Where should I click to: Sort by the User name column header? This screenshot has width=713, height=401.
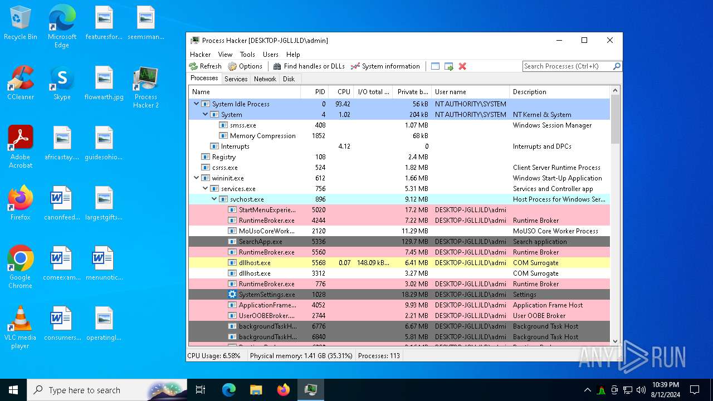click(470, 92)
